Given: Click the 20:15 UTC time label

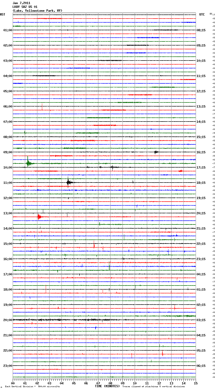Looking at the screenshot, I should (x=201, y=213).
